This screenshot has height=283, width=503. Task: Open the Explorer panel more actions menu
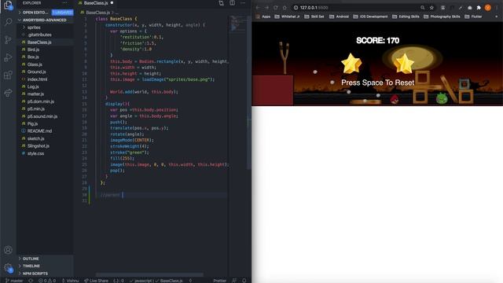(65, 3)
